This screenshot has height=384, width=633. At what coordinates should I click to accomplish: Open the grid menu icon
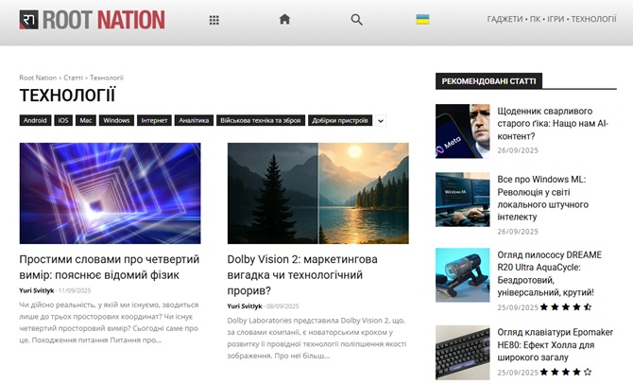[214, 20]
